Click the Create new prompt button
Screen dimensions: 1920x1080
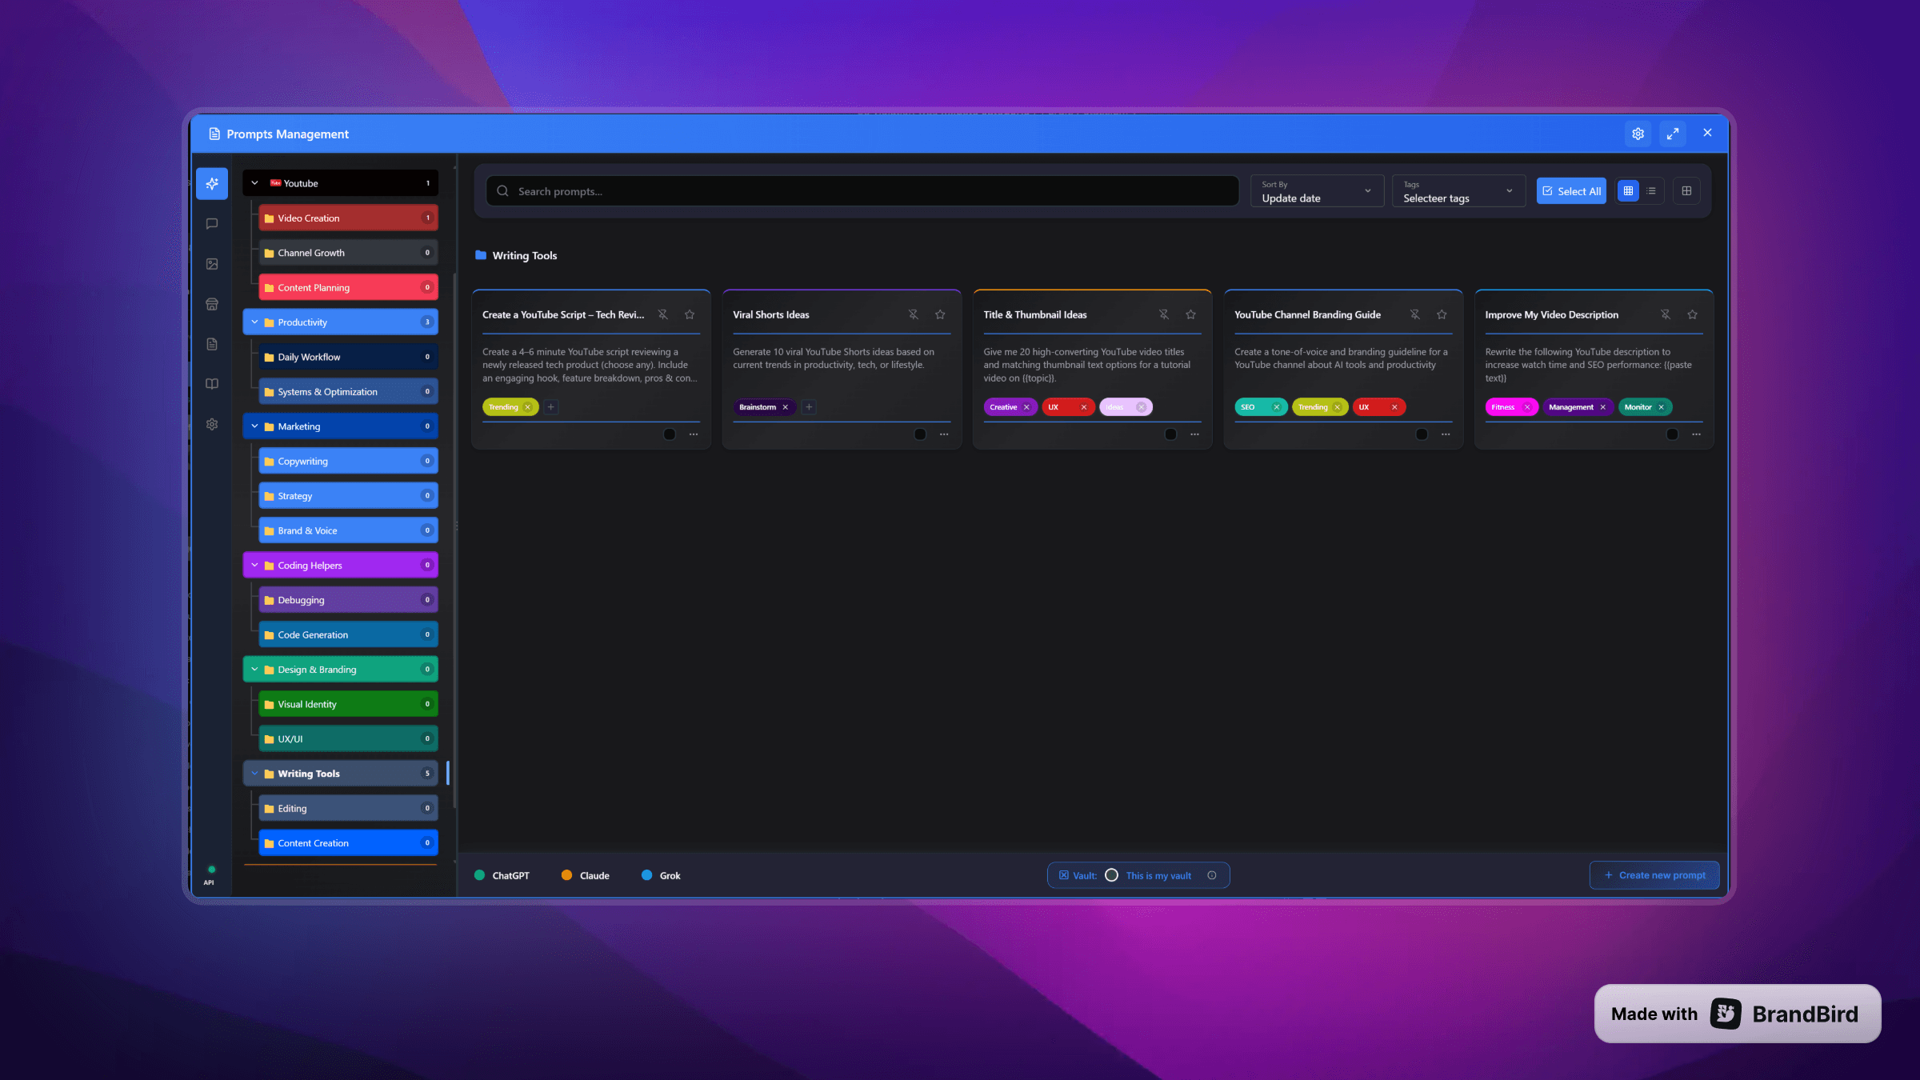tap(1654, 875)
